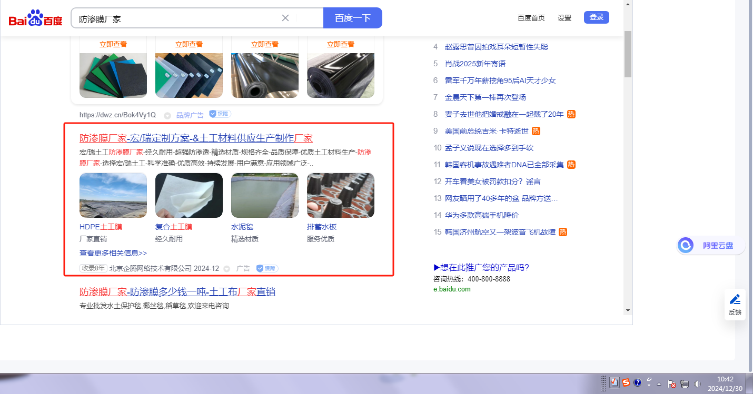Open the 反馈 feedback button
Viewport: 753px width, 394px height.
coord(735,305)
